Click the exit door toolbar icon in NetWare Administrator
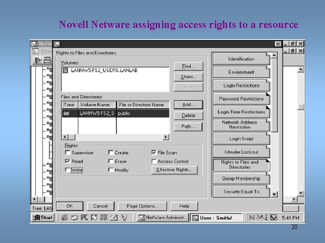The image size is (325, 243). [37, 60]
